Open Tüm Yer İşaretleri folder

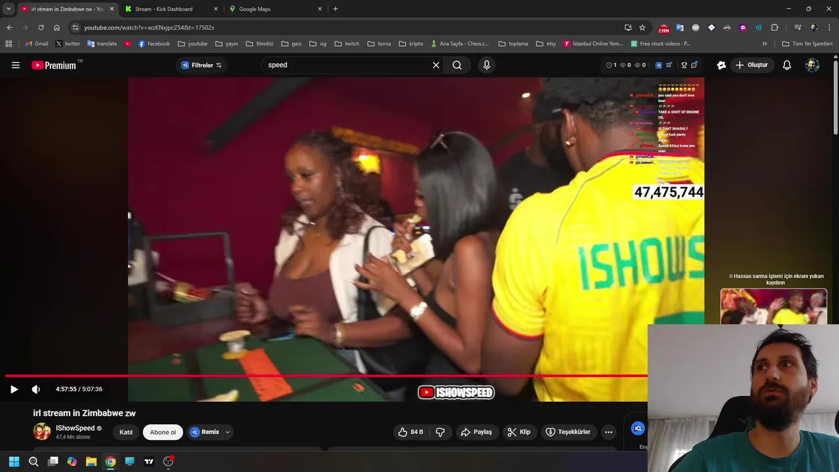pos(807,44)
